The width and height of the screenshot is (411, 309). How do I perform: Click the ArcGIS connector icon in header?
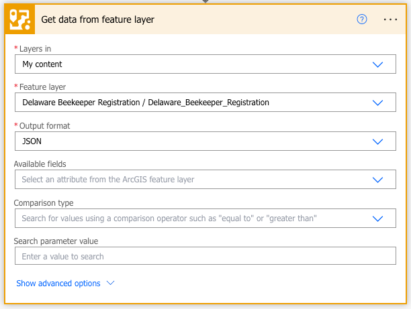pos(18,19)
